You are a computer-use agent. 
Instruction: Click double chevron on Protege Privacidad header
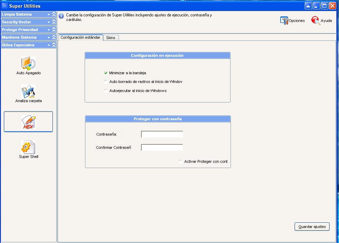point(54,30)
